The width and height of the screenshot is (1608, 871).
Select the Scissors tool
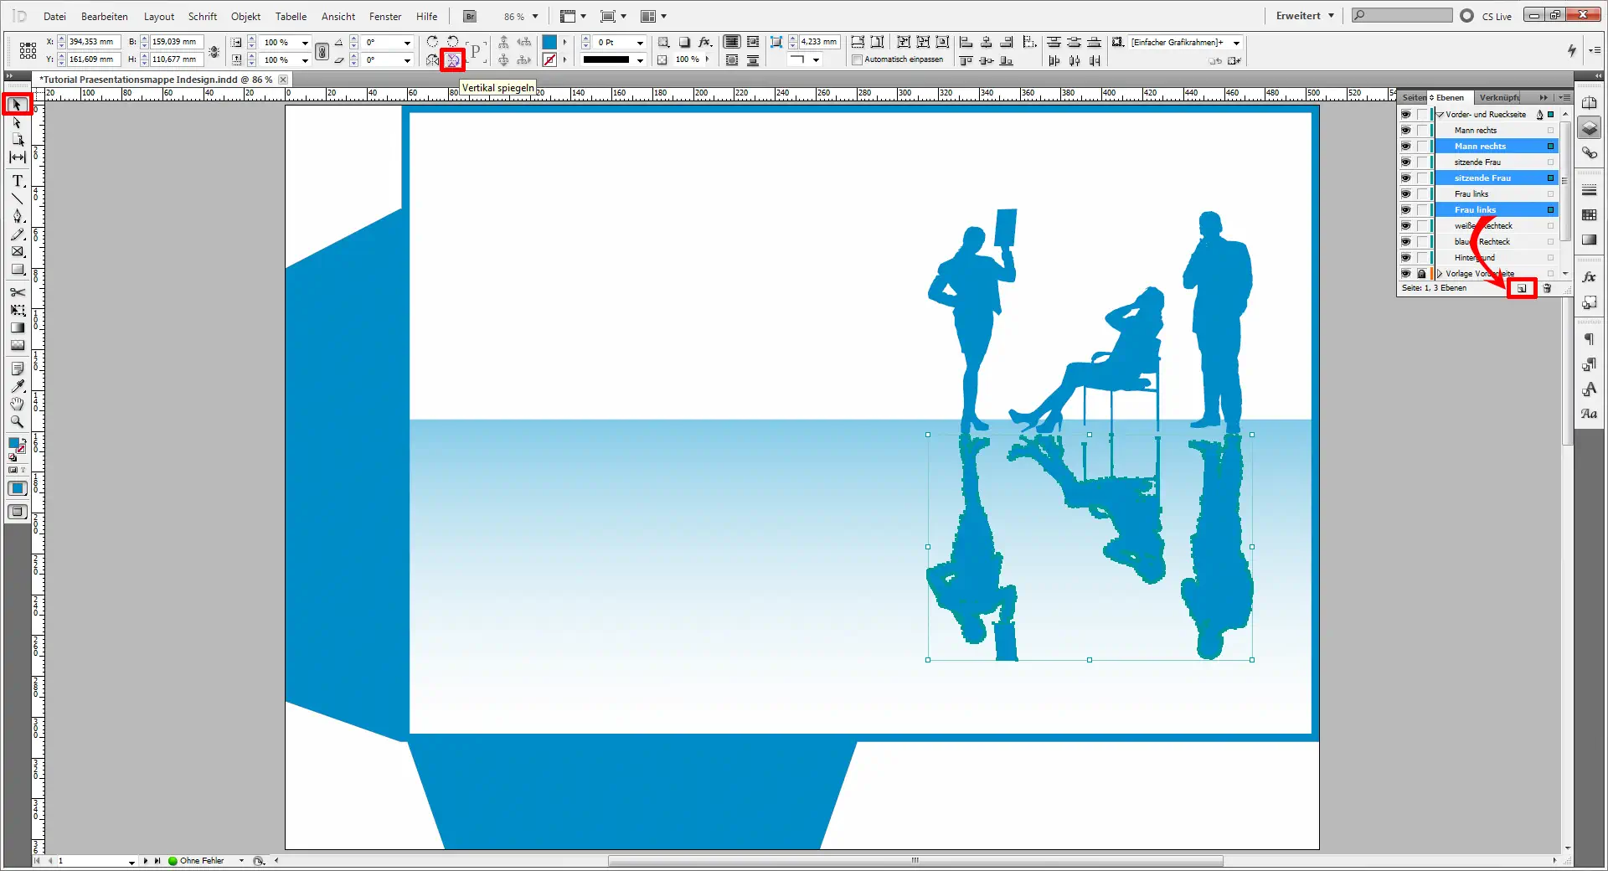(17, 292)
